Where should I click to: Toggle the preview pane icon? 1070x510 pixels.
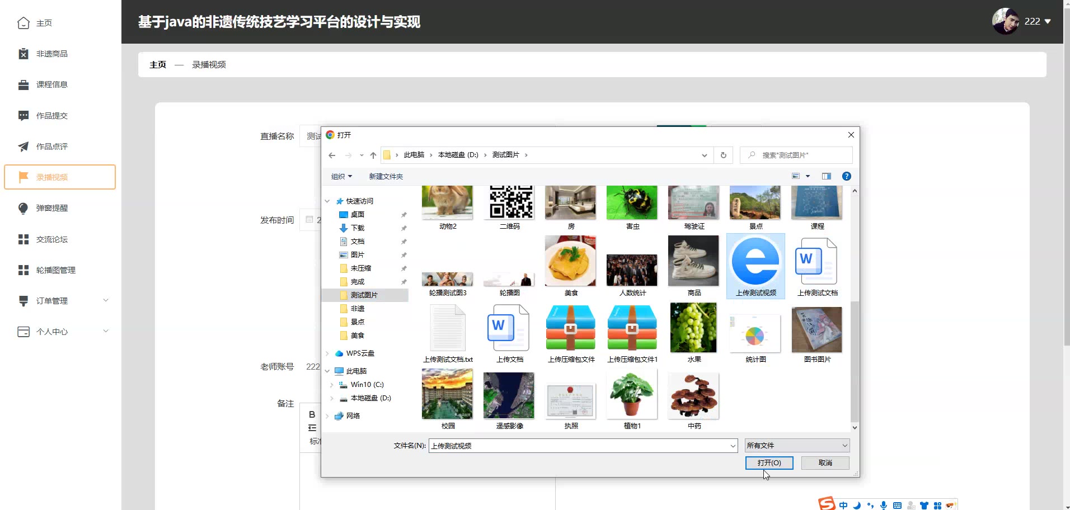pos(826,176)
